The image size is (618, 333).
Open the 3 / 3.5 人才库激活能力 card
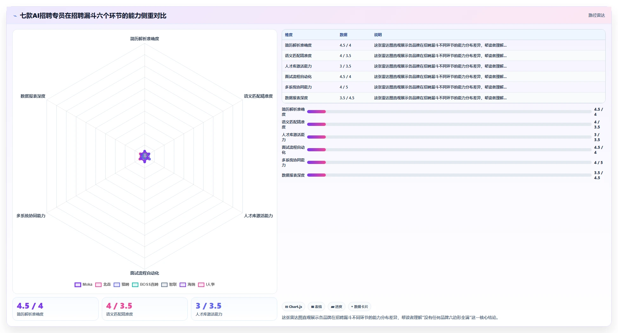click(x=234, y=309)
